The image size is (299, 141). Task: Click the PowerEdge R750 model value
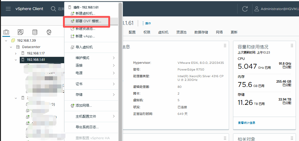191,69
